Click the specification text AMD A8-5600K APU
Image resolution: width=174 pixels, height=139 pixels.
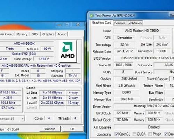pyautogui.click(x=36, y=66)
